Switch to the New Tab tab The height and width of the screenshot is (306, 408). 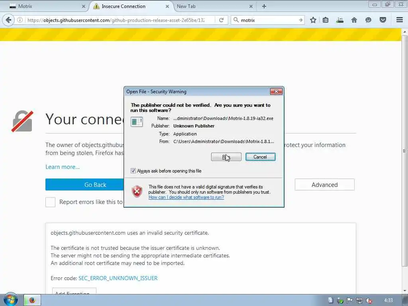(215, 6)
